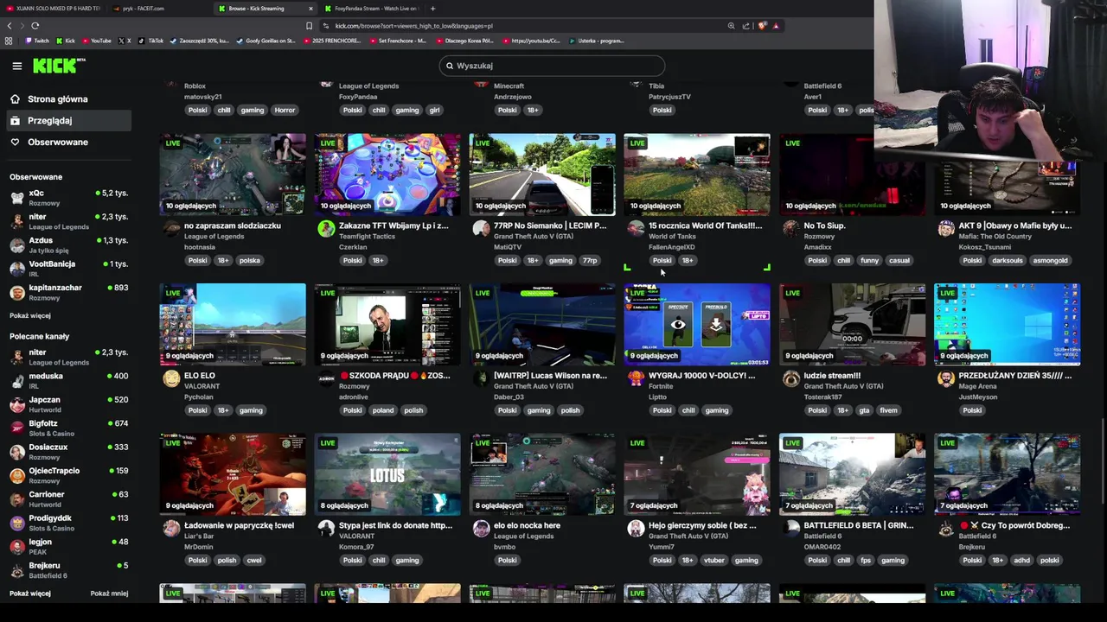Click the browser address bar URL
This screenshot has height=622, width=1107.
413,26
